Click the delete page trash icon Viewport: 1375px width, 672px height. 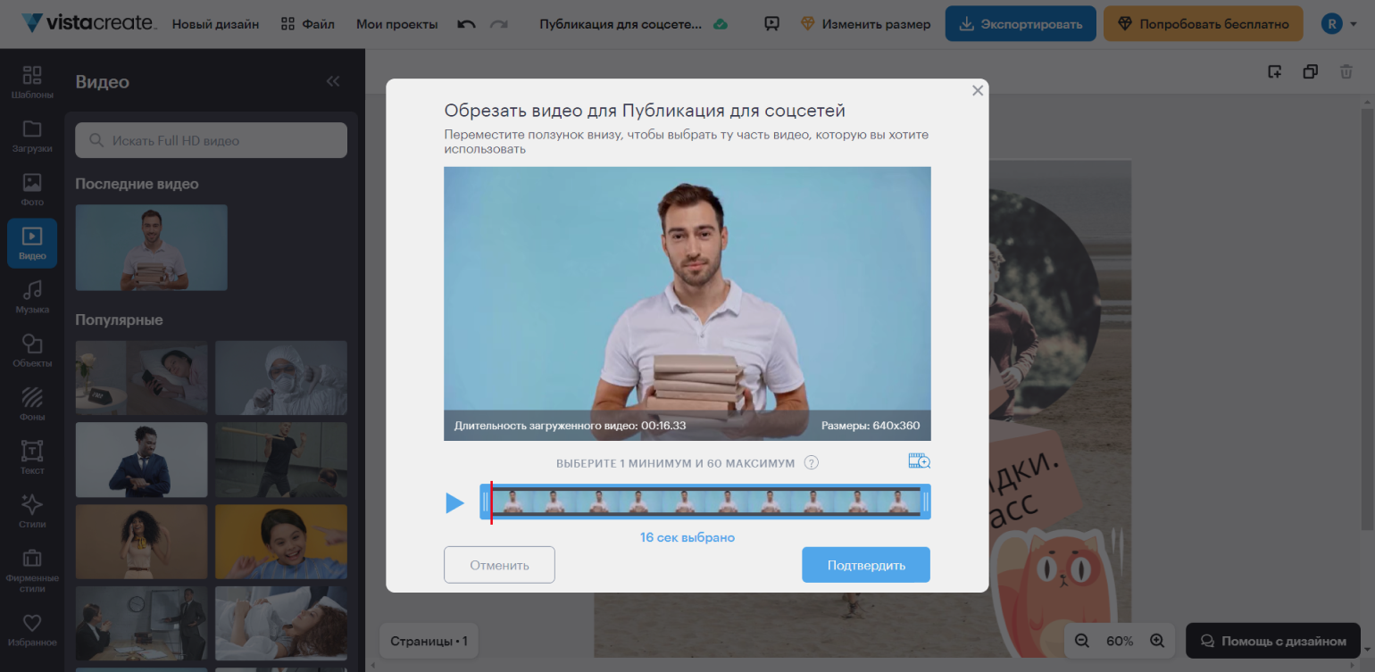[x=1346, y=71]
